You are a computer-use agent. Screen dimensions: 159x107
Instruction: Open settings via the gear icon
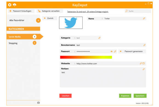point(10,5)
